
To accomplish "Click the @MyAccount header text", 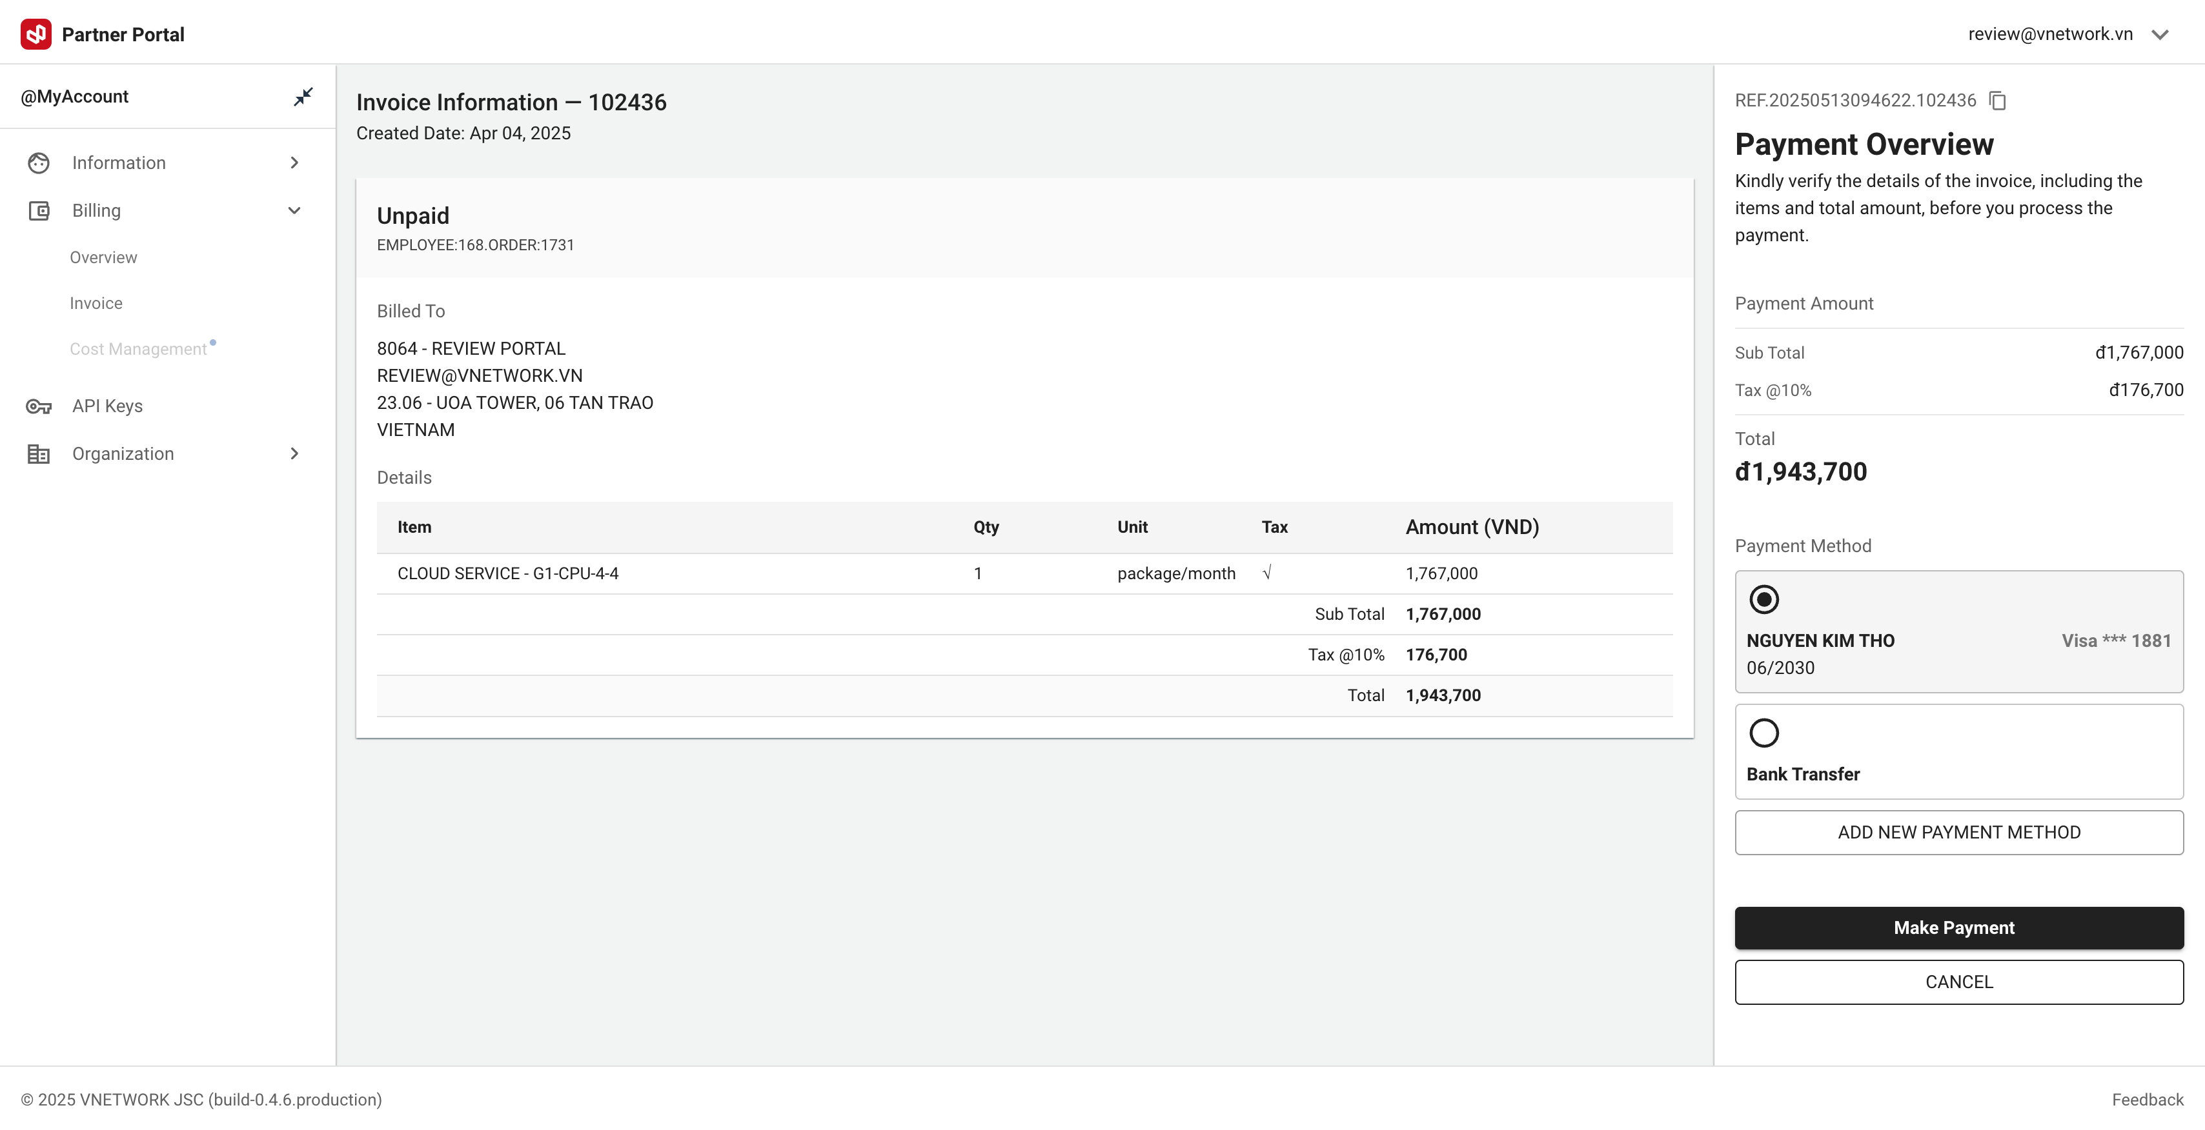I will pyautogui.click(x=74, y=97).
